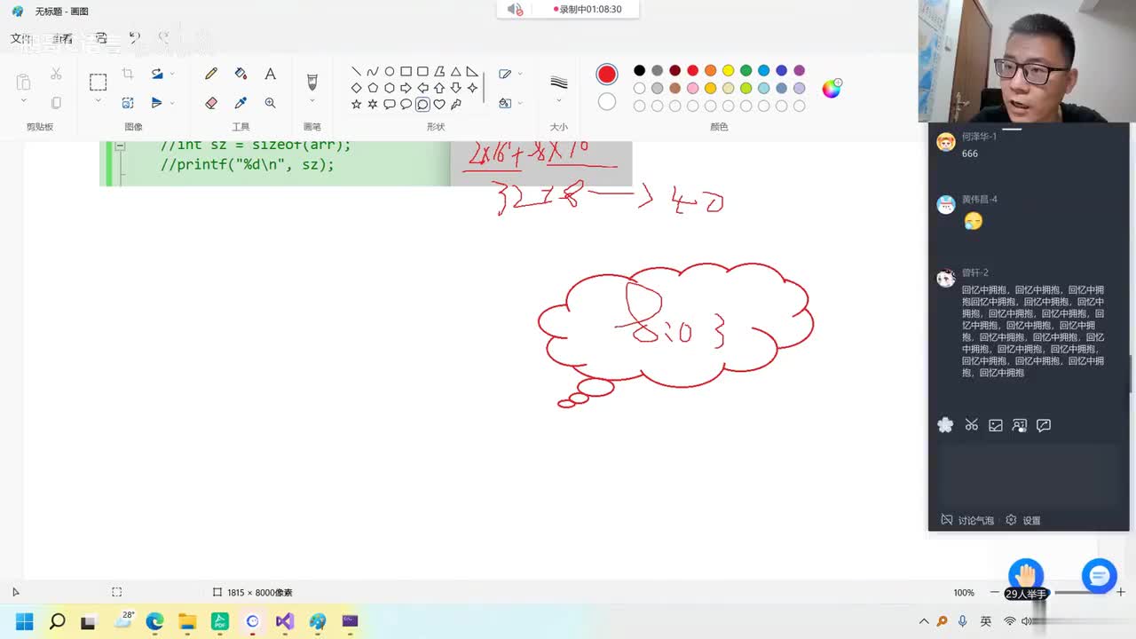This screenshot has height=639, width=1136.
Task: Pick the straight Line shape
Action: pyautogui.click(x=356, y=72)
